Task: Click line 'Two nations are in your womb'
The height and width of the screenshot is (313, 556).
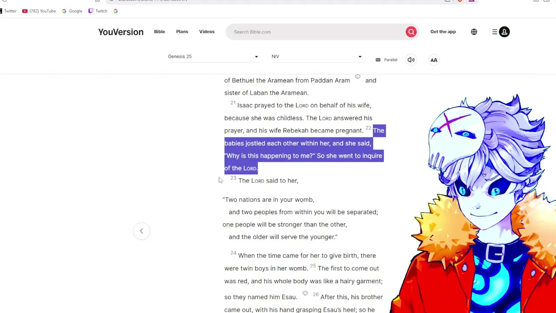Action: (268, 200)
